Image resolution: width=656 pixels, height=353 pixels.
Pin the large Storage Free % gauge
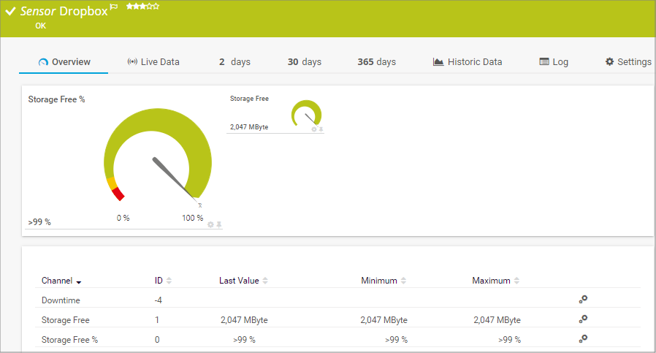pyautogui.click(x=218, y=224)
